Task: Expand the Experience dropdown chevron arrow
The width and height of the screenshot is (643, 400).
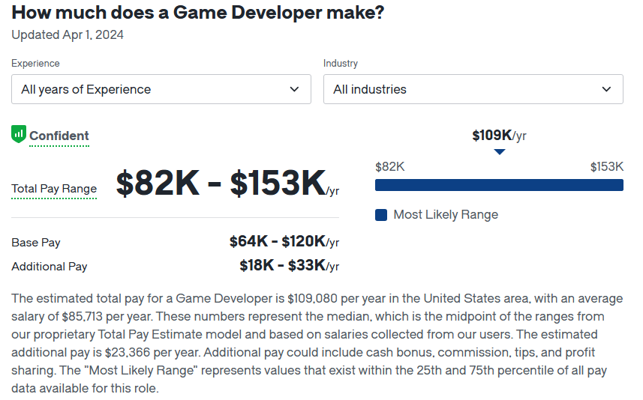Action: point(294,89)
